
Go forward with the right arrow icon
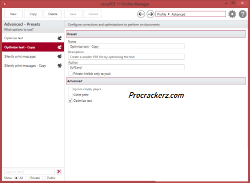click(x=150, y=14)
